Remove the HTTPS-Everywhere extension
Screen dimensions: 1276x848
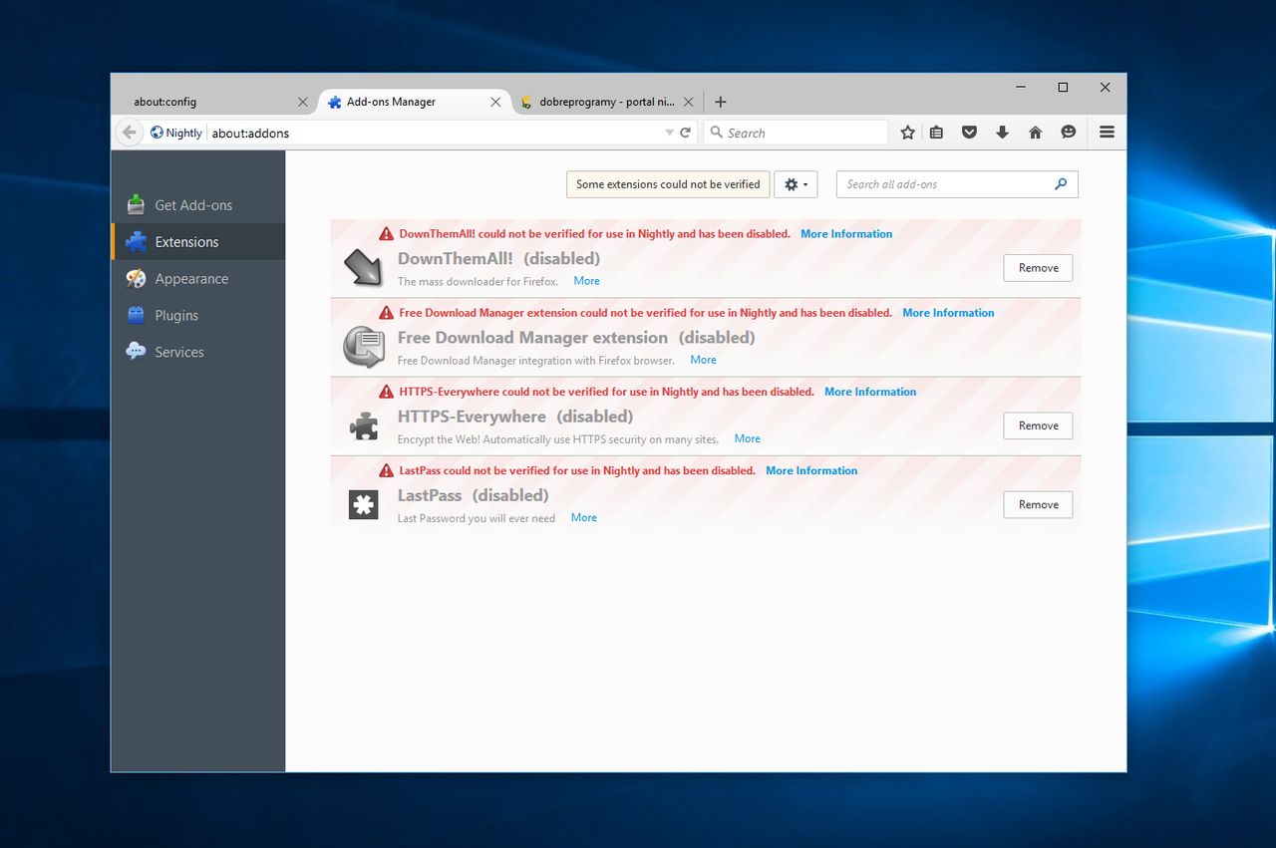(x=1038, y=425)
